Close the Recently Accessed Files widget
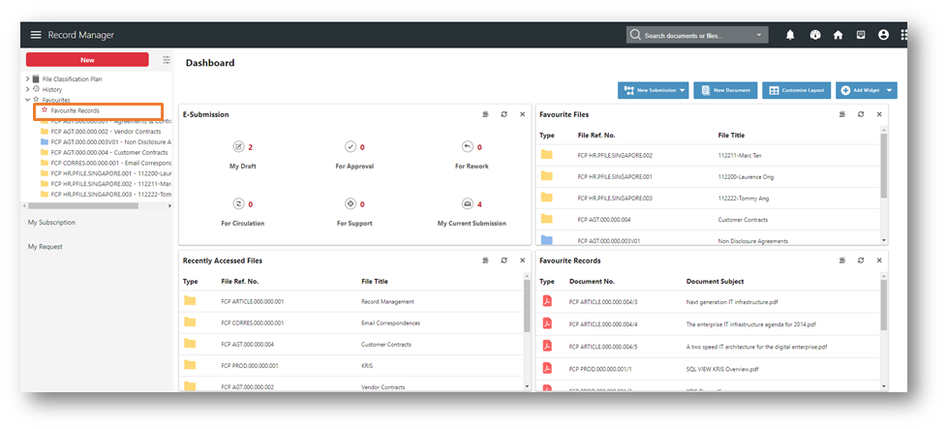Screen dimensions: 948x429 point(522,260)
